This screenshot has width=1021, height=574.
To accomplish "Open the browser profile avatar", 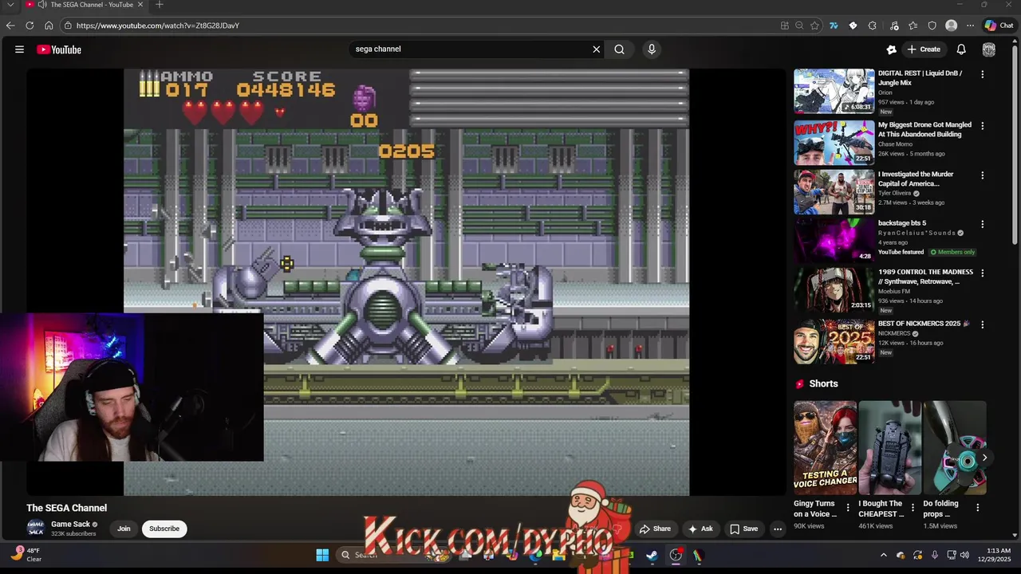I will [951, 26].
